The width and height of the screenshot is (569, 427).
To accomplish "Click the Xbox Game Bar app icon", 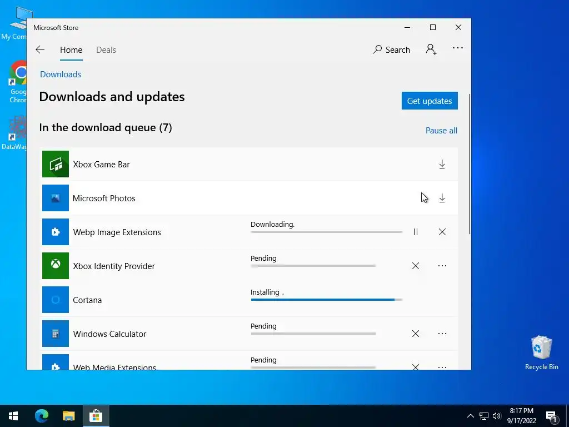I will coord(56,164).
